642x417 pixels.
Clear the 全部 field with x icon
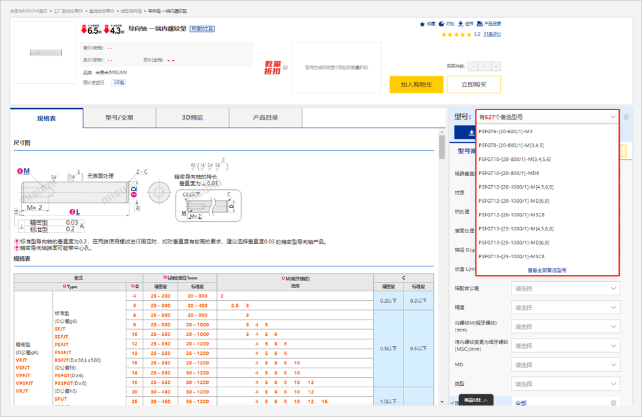click(x=614, y=403)
